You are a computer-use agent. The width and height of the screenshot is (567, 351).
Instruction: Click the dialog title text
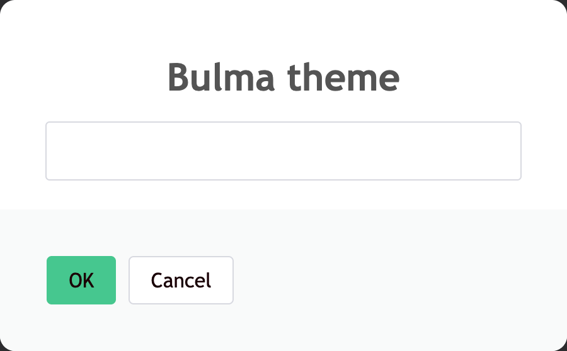(x=283, y=78)
